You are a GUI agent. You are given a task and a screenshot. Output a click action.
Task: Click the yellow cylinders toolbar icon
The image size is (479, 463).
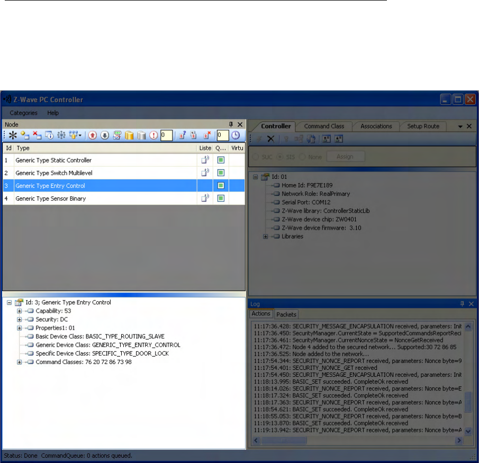click(129, 135)
